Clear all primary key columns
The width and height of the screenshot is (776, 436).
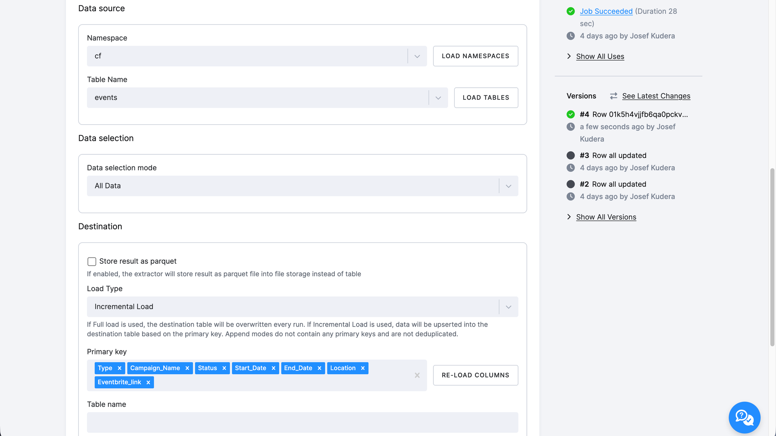click(x=417, y=375)
